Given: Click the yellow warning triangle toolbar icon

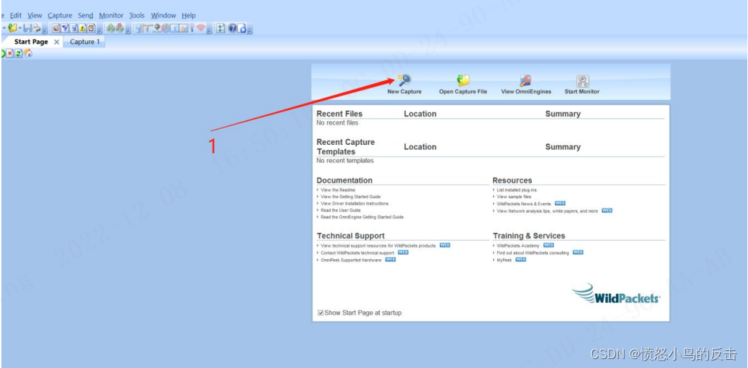Looking at the screenshot, I should tap(82, 28).
